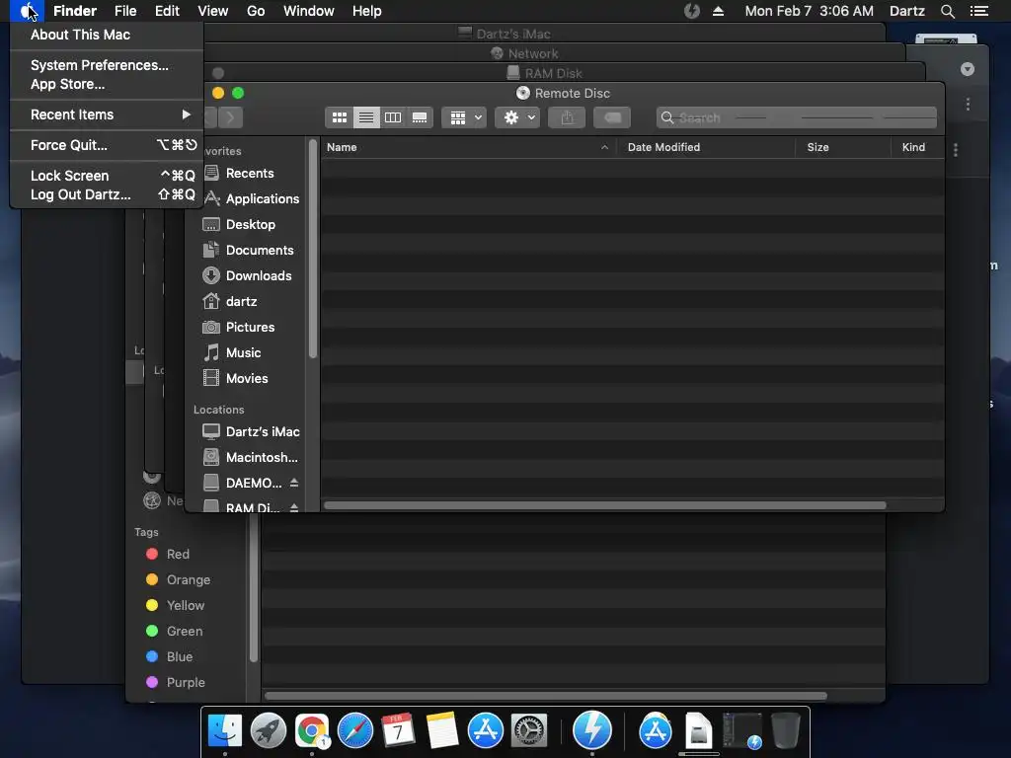The width and height of the screenshot is (1011, 758).
Task: Click the Edit Tags toolbar button
Action: tap(612, 117)
